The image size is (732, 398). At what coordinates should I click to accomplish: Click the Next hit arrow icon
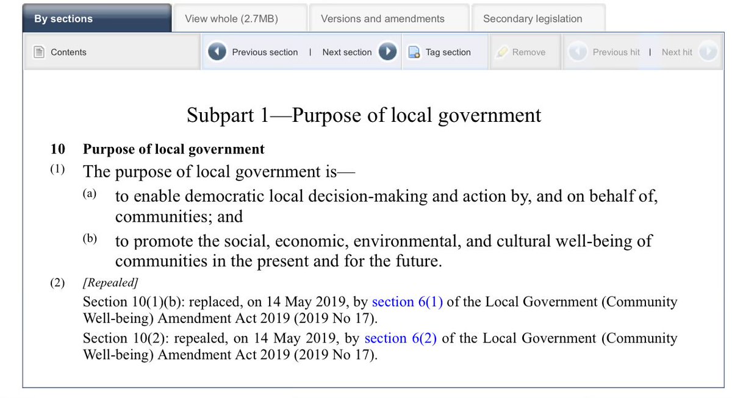(x=708, y=52)
